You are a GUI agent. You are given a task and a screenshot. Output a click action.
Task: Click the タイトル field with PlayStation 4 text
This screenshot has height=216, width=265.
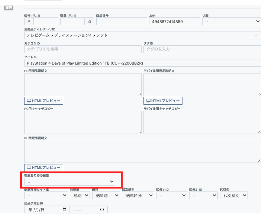tap(143, 63)
